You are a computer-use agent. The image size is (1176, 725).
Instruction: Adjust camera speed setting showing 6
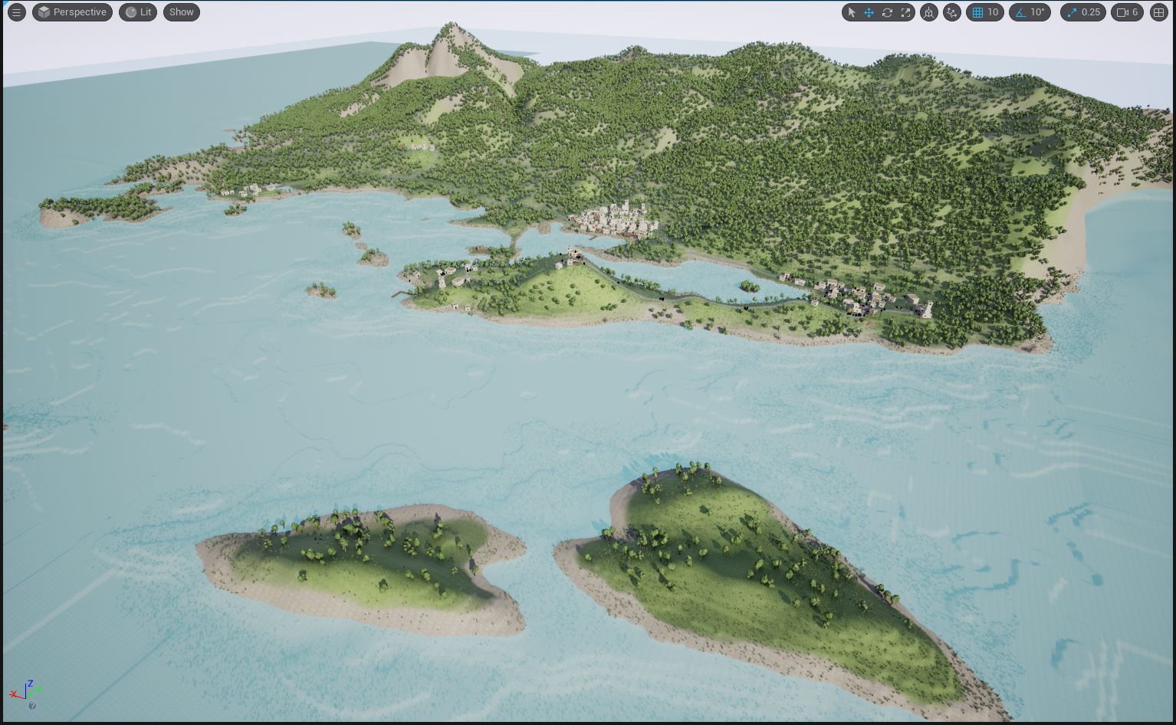1127,12
